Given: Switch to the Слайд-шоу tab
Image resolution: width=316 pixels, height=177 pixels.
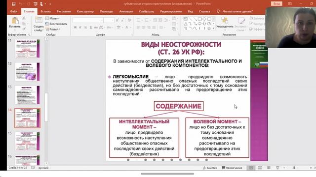Looking at the screenshot, I should pyautogui.click(x=147, y=11).
